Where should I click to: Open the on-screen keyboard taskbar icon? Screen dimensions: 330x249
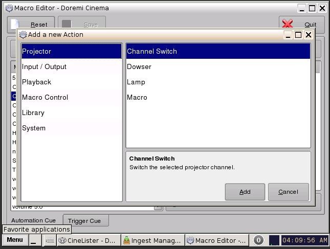pos(50,240)
